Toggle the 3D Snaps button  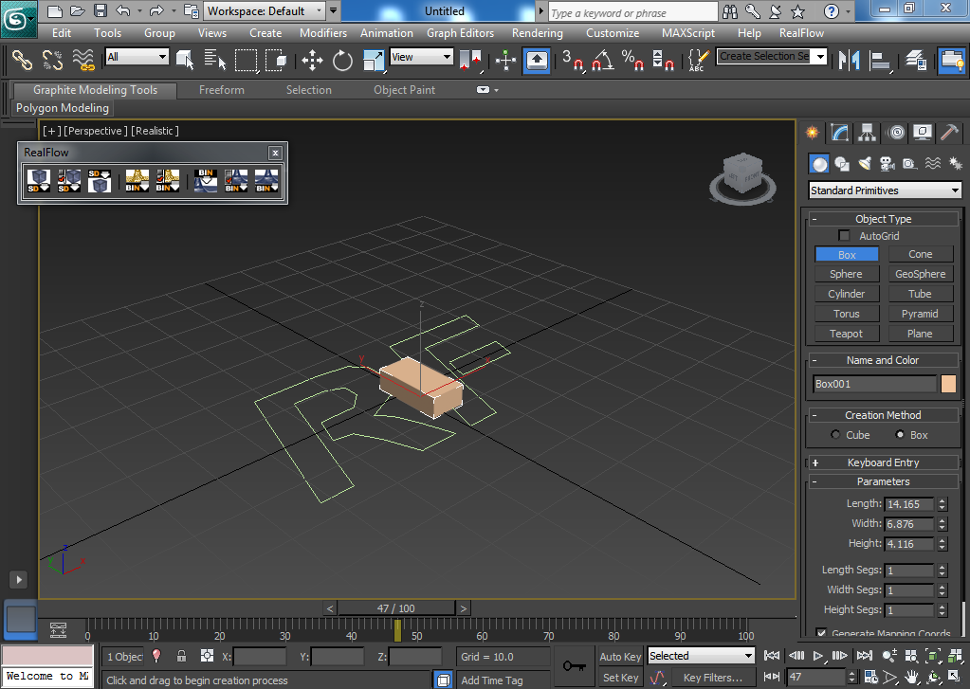(573, 60)
